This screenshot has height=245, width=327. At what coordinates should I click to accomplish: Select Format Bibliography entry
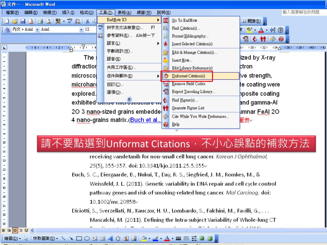click(x=201, y=36)
